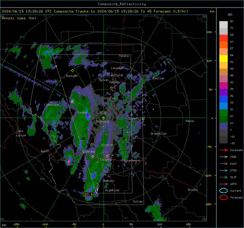
Task: Click the yellow 51 dBZ color swatch
Action: click(223, 59)
